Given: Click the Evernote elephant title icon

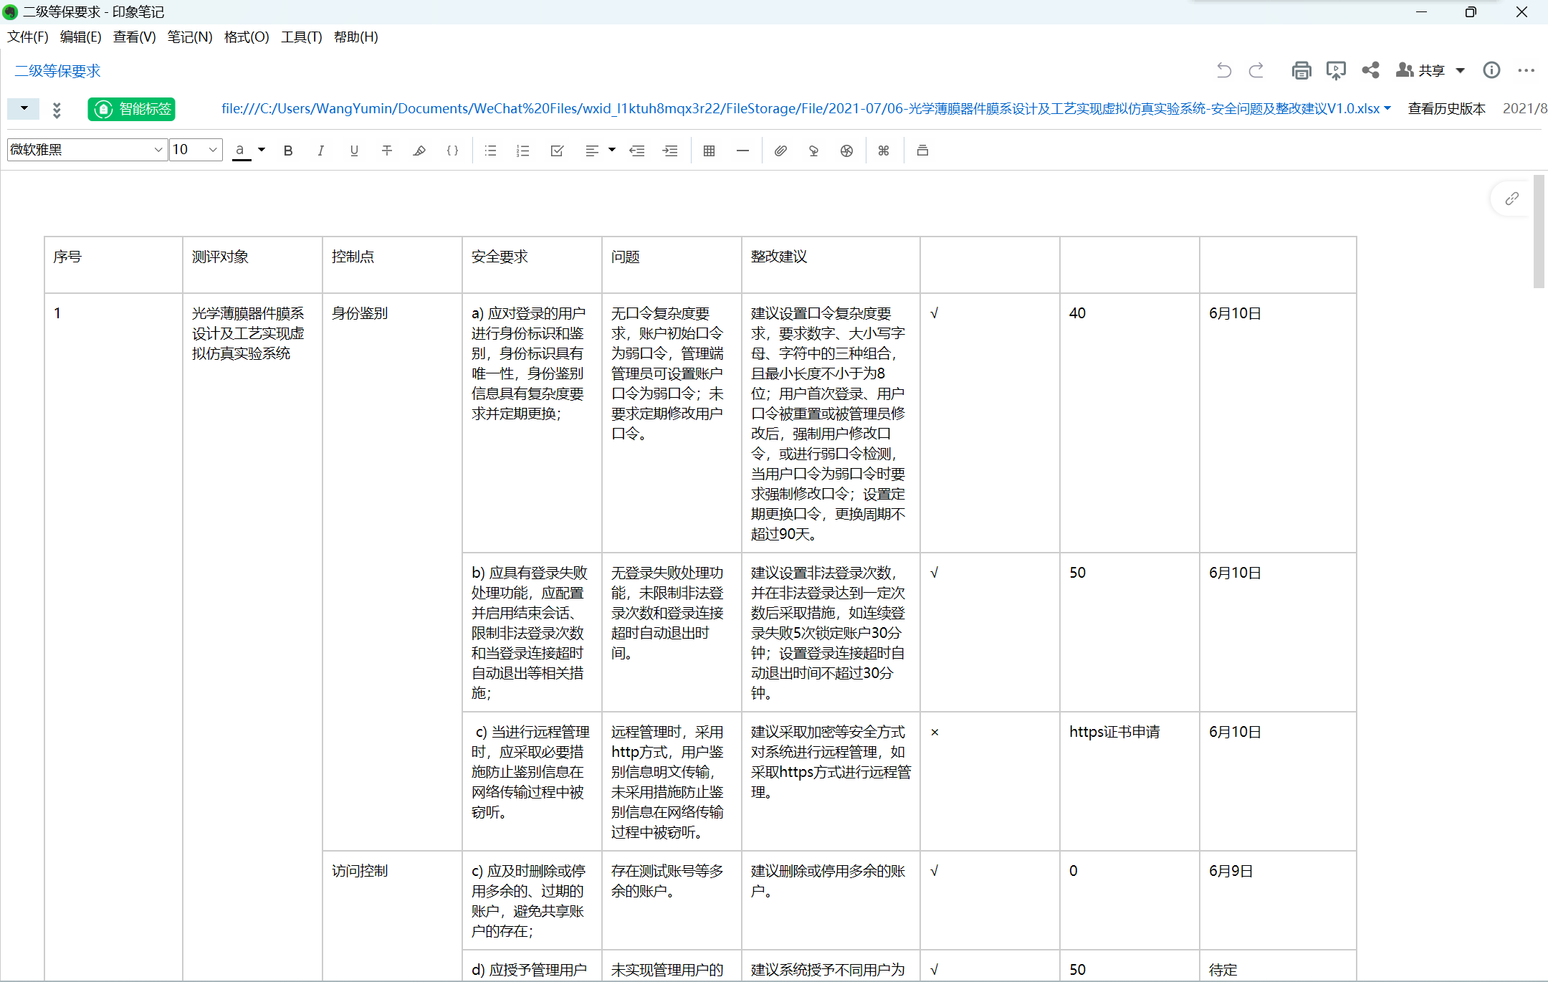Looking at the screenshot, I should tap(10, 12).
